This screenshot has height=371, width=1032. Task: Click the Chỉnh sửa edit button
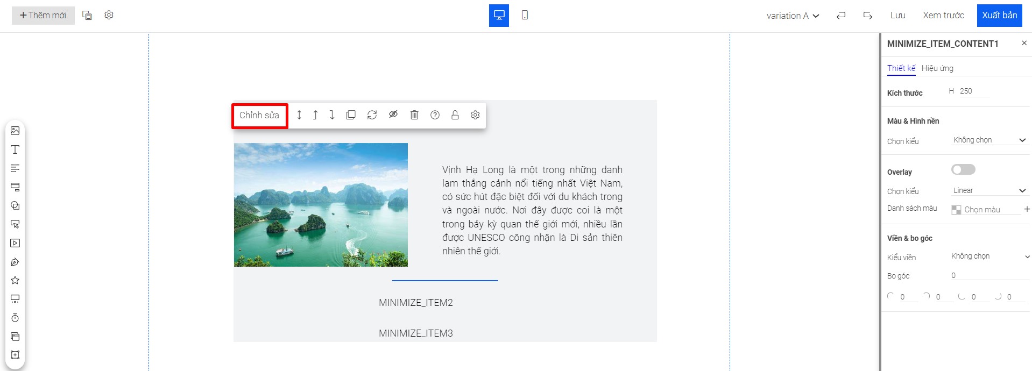tap(259, 116)
